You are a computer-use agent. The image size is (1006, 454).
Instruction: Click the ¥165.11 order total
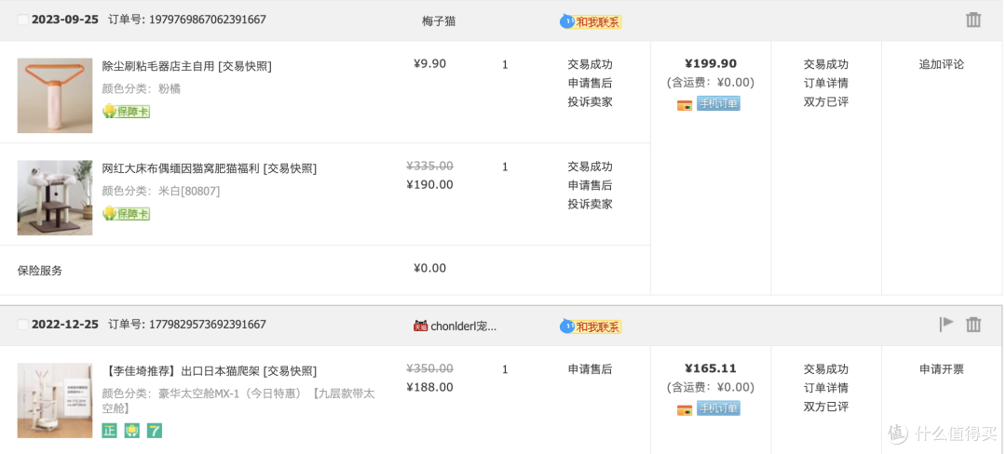pos(711,368)
